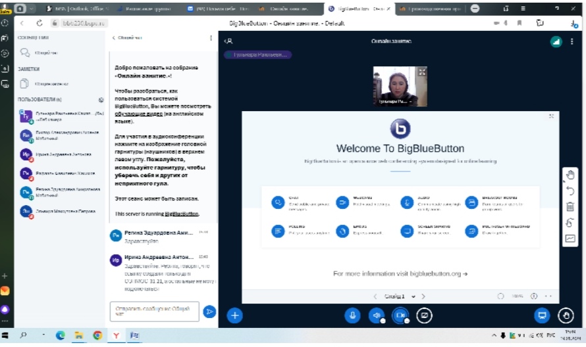Click the raise hand button
586x347 pixels.
[x=564, y=315]
